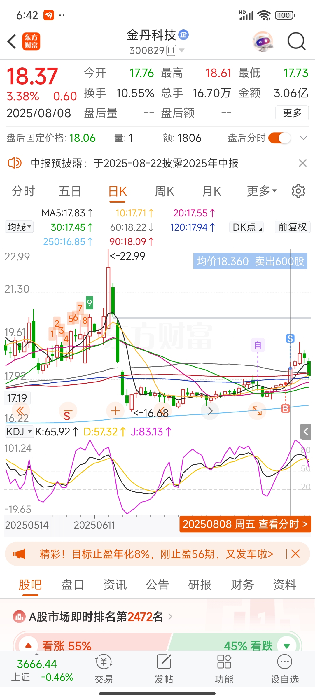Tap the 250:16.85 moving average value
This screenshot has width=315, height=700.
tap(68, 242)
